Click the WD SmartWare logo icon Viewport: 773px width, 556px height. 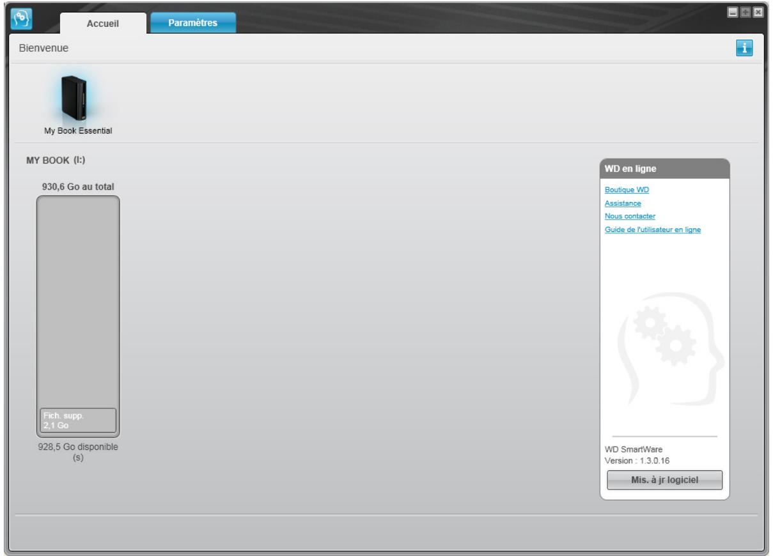point(22,20)
